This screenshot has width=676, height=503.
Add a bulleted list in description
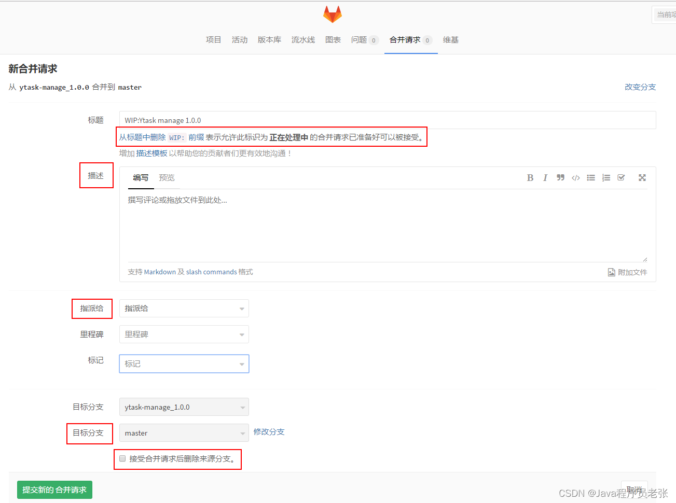(x=591, y=178)
